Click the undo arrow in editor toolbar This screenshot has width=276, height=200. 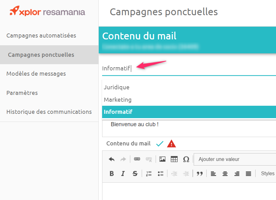[x=112, y=159]
